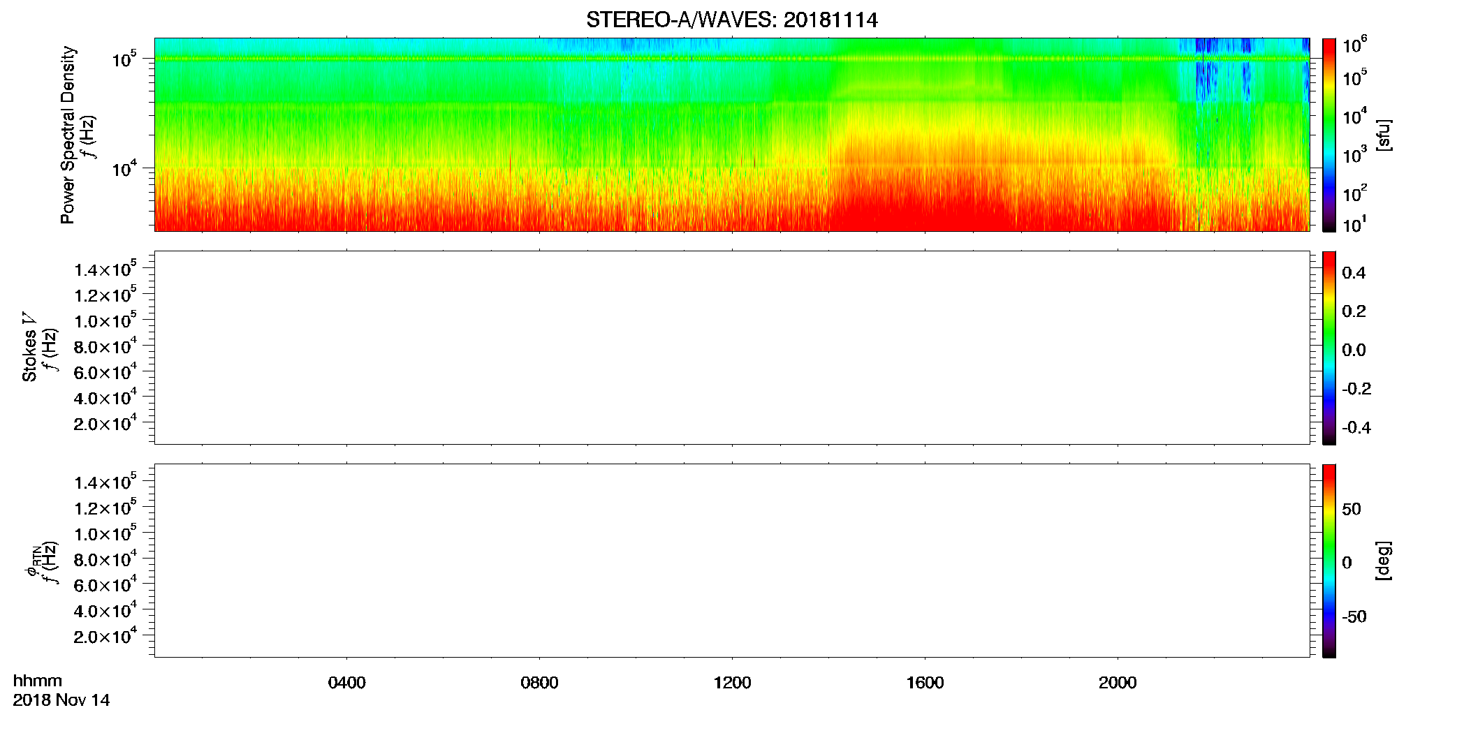Click the [sfu] unit label
1464x754 pixels.
(1384, 135)
